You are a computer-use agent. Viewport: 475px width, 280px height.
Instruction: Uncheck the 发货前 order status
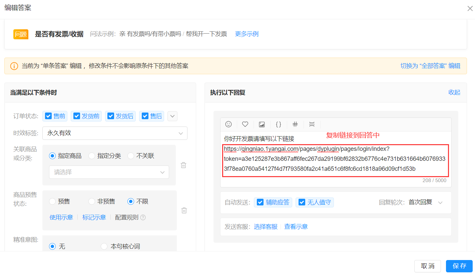pos(77,116)
